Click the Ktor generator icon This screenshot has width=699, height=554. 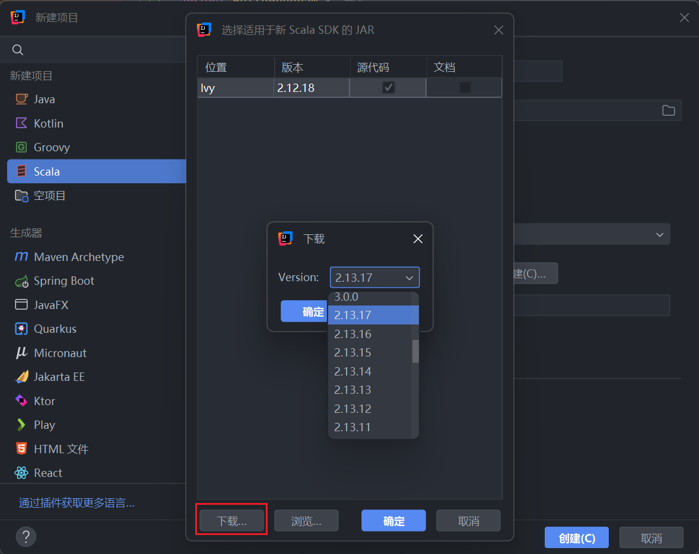coord(21,401)
